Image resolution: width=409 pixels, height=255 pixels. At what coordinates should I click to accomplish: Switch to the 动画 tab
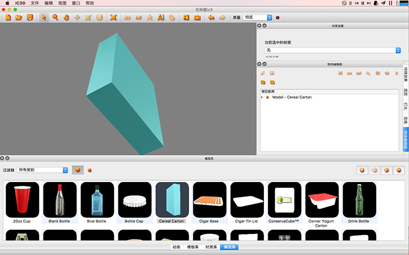(176, 247)
